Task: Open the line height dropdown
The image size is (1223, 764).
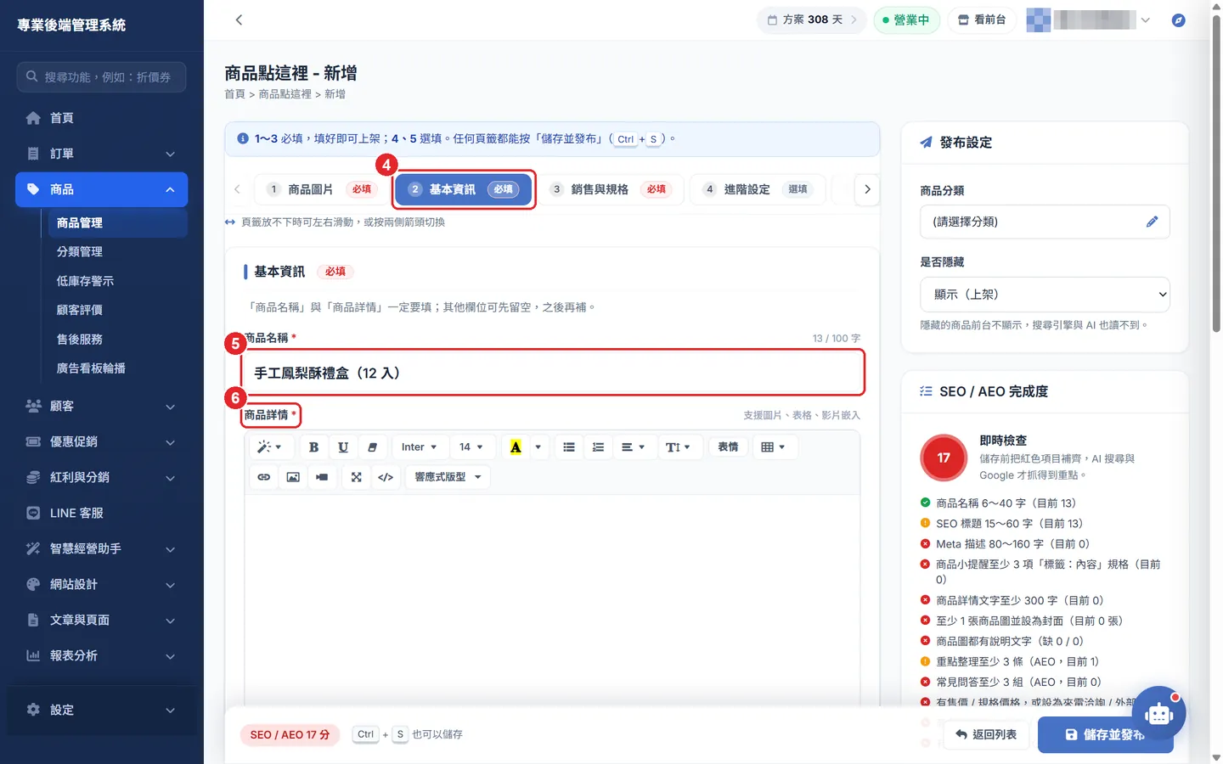Action: pyautogui.click(x=678, y=447)
